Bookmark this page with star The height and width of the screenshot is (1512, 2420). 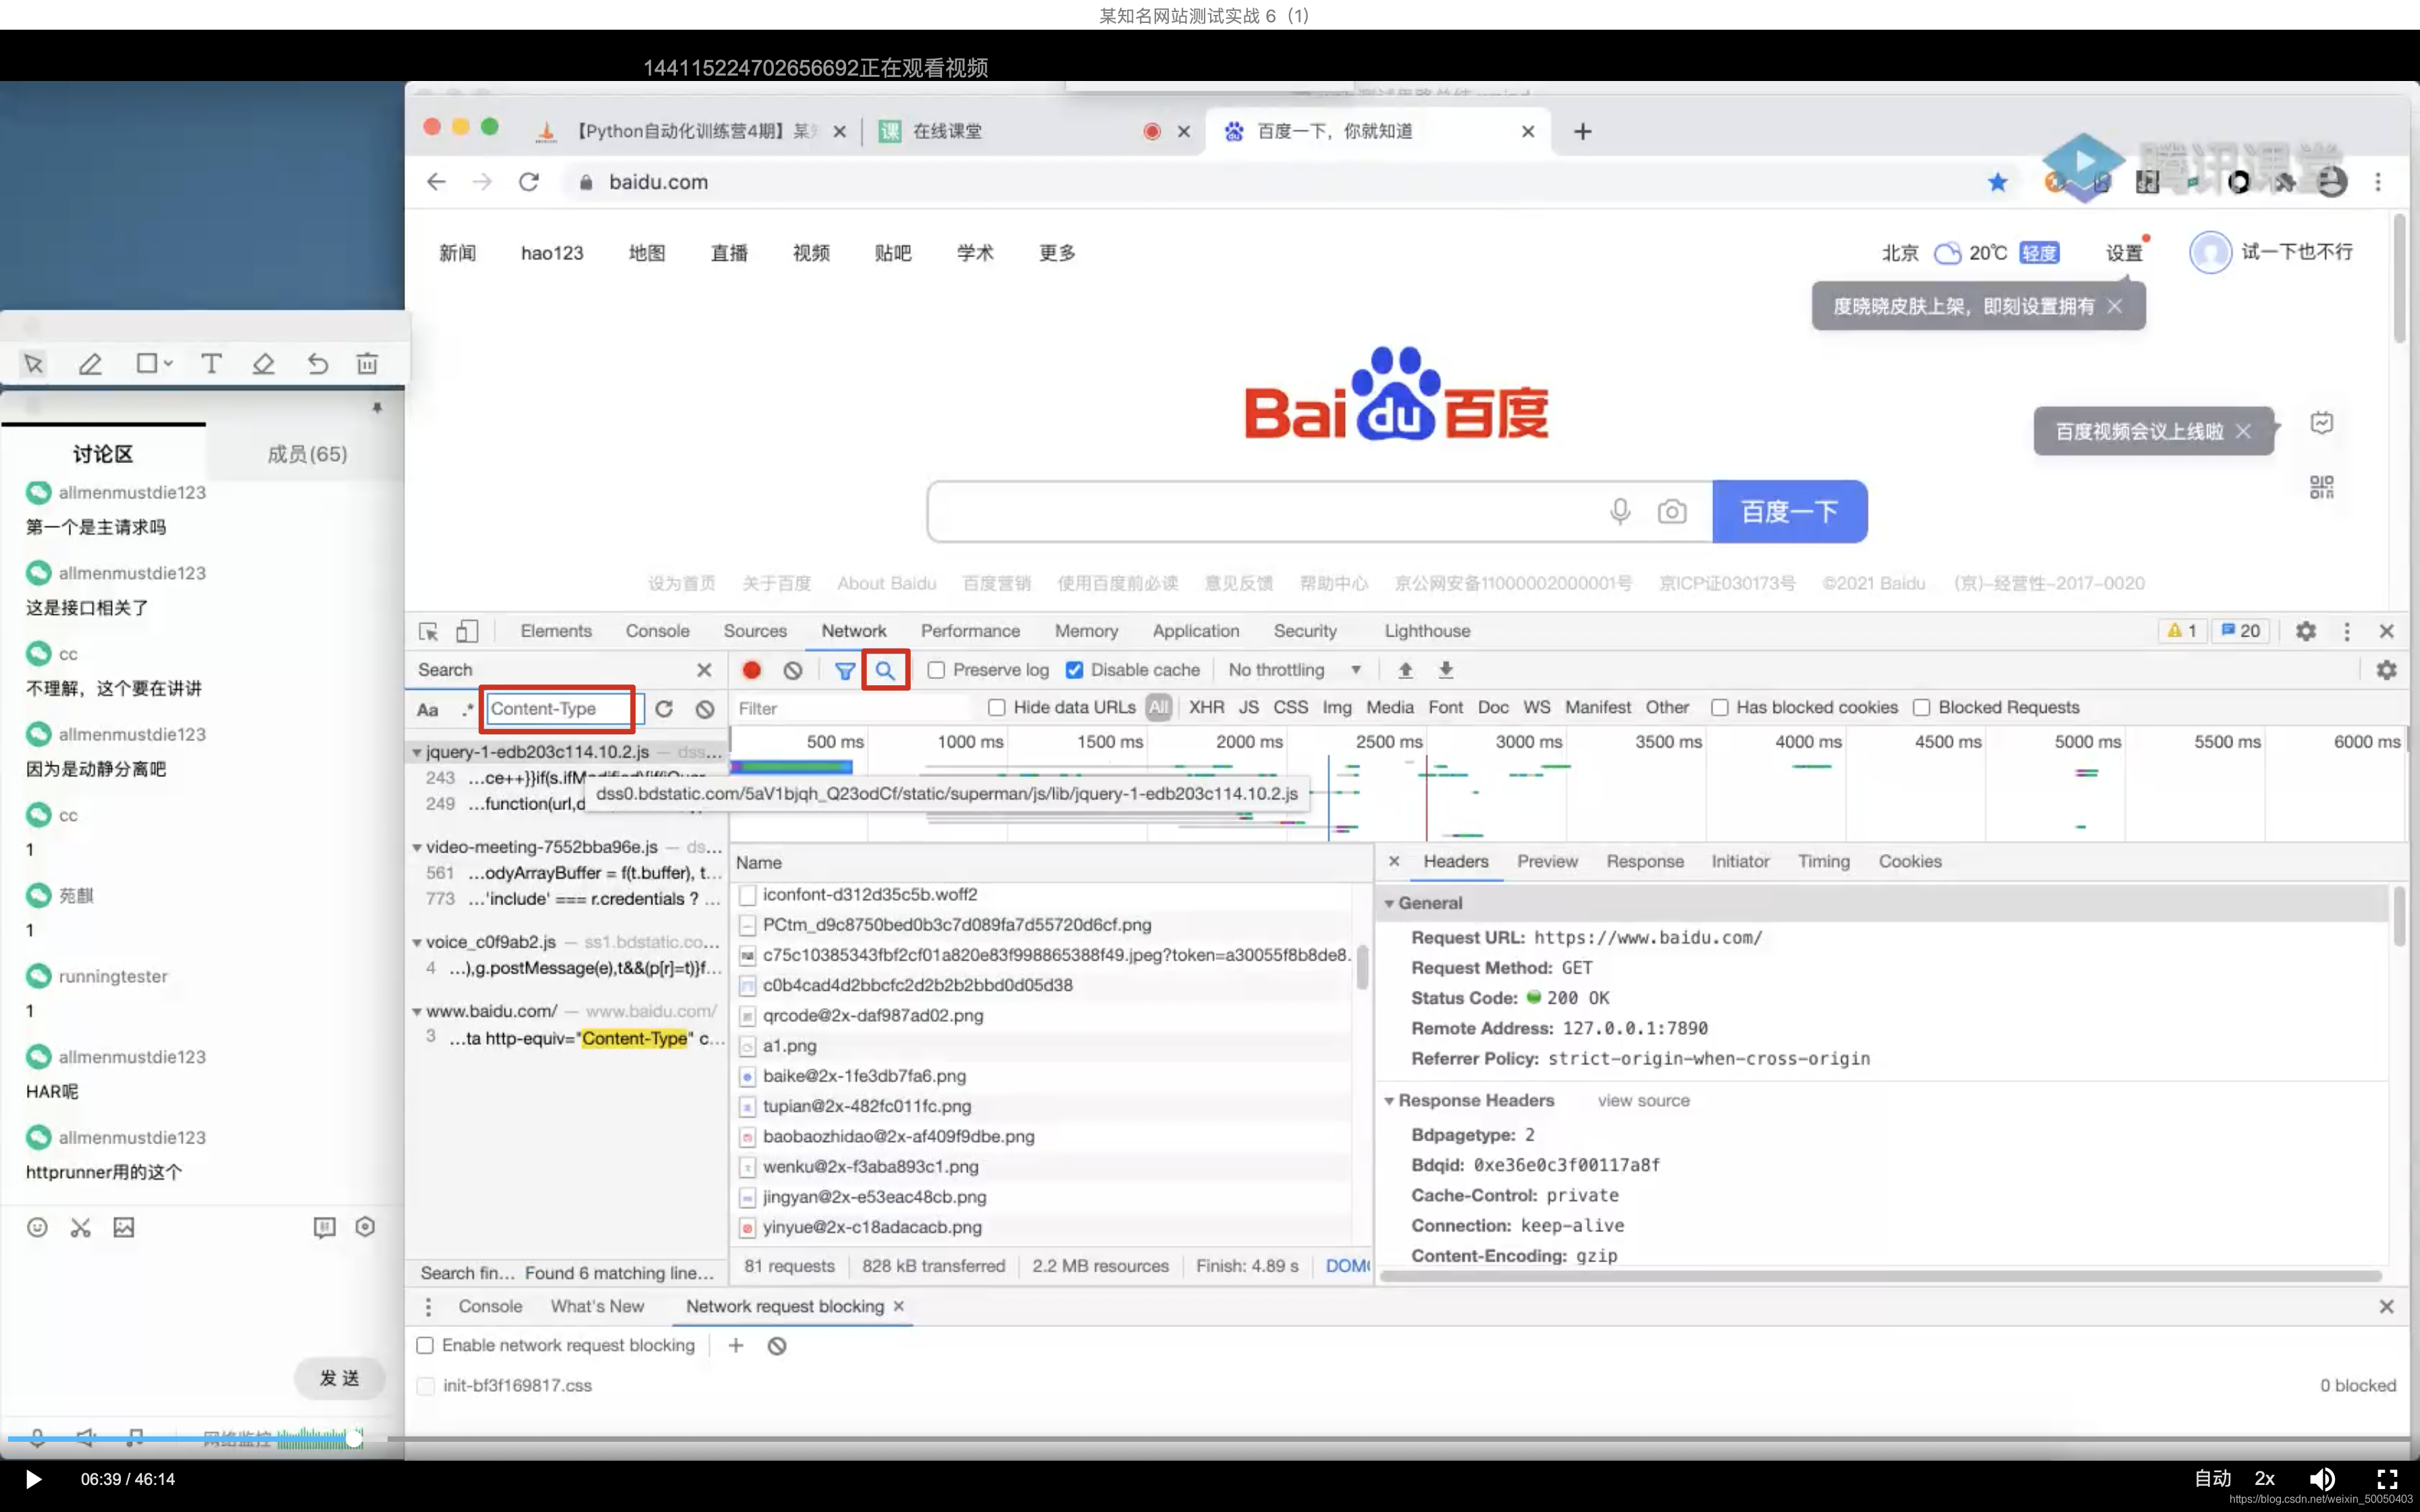[1997, 182]
